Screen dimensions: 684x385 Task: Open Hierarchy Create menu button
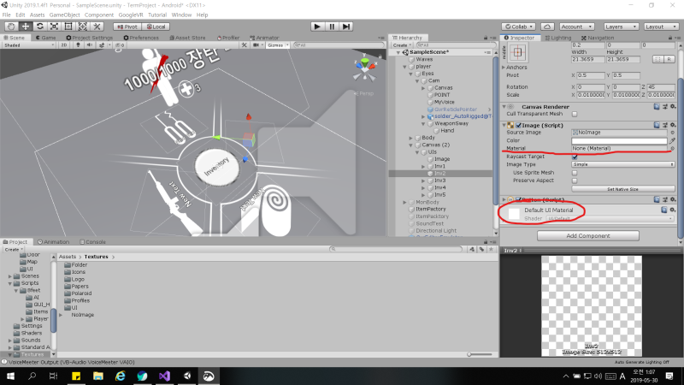tap(402, 45)
